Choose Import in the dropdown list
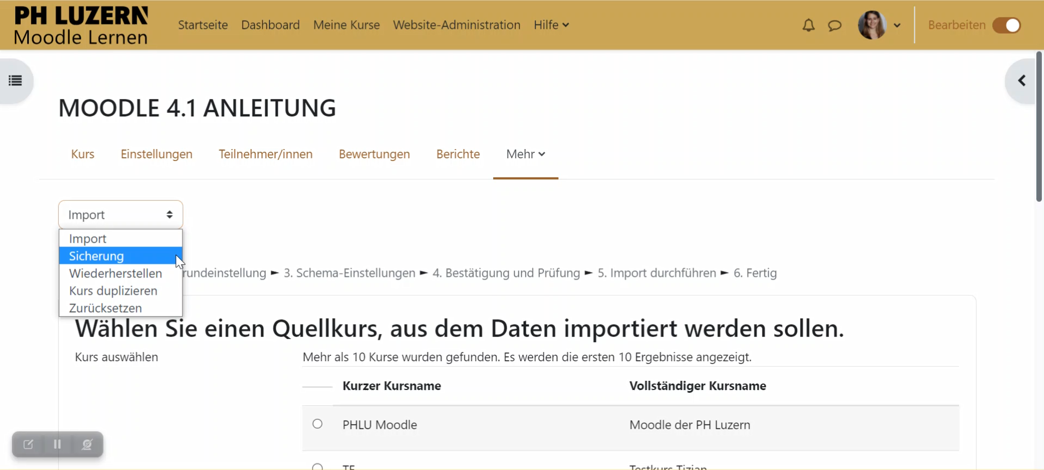 tap(120, 239)
